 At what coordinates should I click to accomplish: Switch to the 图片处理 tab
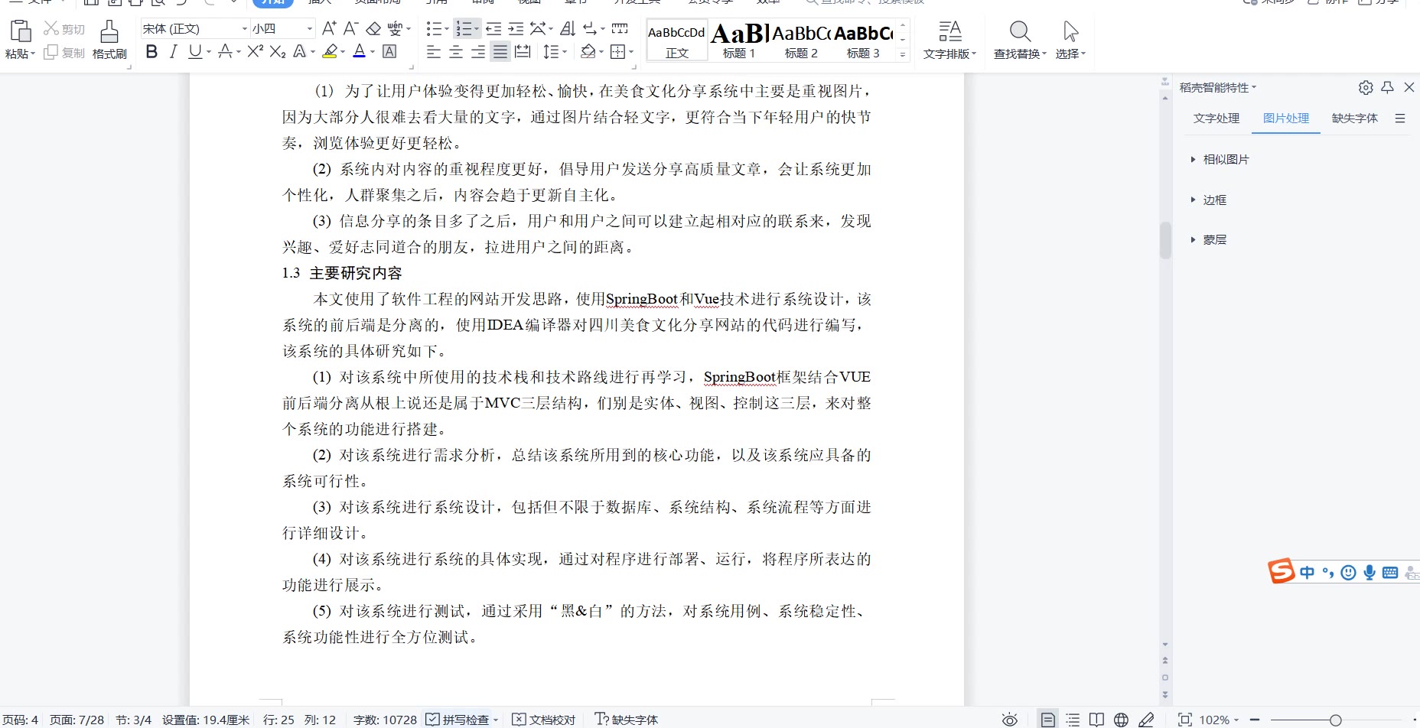[1286, 118]
